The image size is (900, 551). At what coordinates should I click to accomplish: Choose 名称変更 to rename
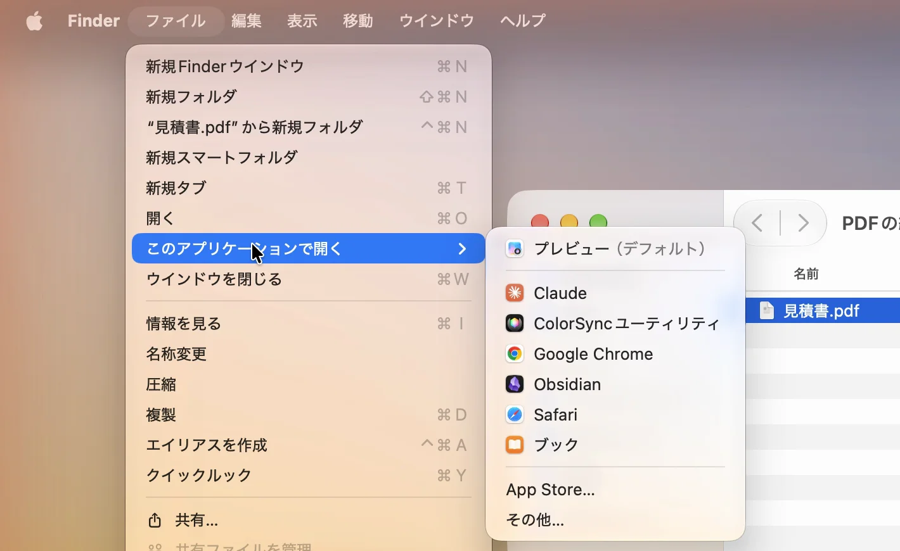pos(309,354)
